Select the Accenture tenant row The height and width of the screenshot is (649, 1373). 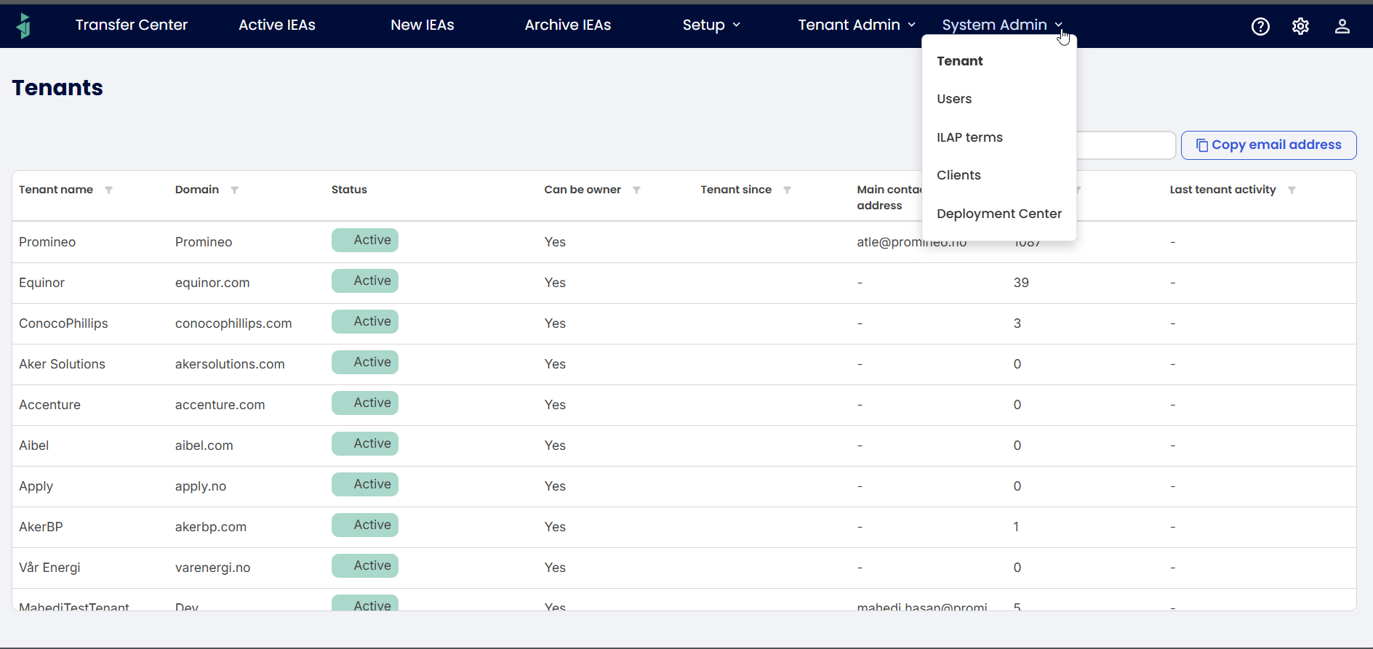(x=684, y=405)
